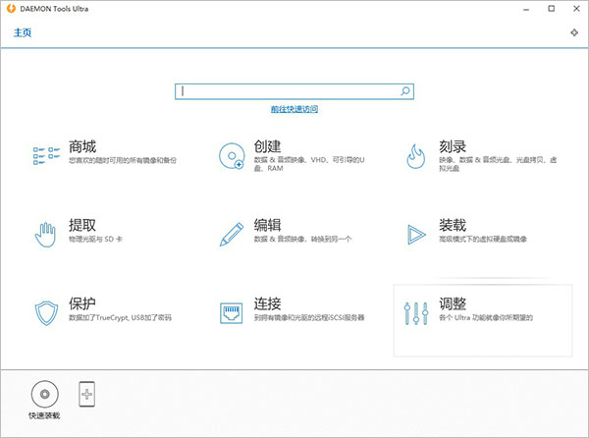The height and width of the screenshot is (438, 589).
Task: Click the DAEMON Tools Ultra window title
Action: [54, 9]
